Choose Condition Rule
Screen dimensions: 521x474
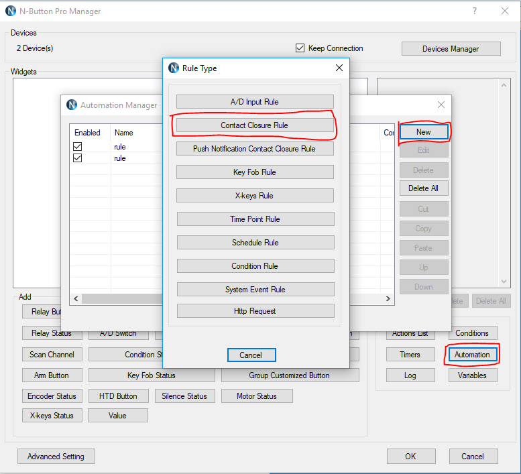[x=255, y=265]
